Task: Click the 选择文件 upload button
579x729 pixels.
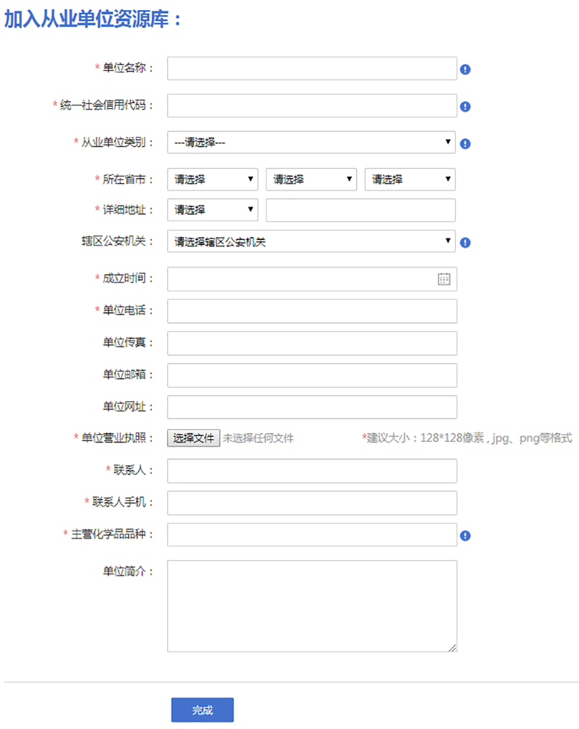Action: click(x=194, y=438)
